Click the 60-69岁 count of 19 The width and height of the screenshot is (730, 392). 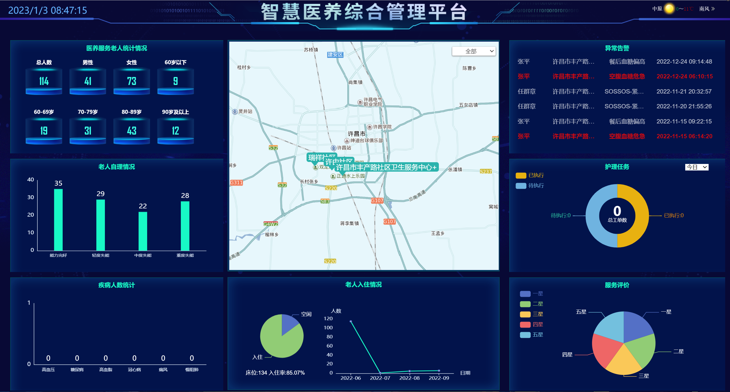point(44,131)
